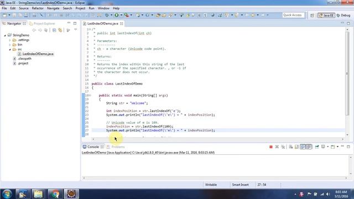Image resolution: width=354 pixels, height=199 pixels.
Task: Click the Print icon in main toolbar
Action: point(26,15)
